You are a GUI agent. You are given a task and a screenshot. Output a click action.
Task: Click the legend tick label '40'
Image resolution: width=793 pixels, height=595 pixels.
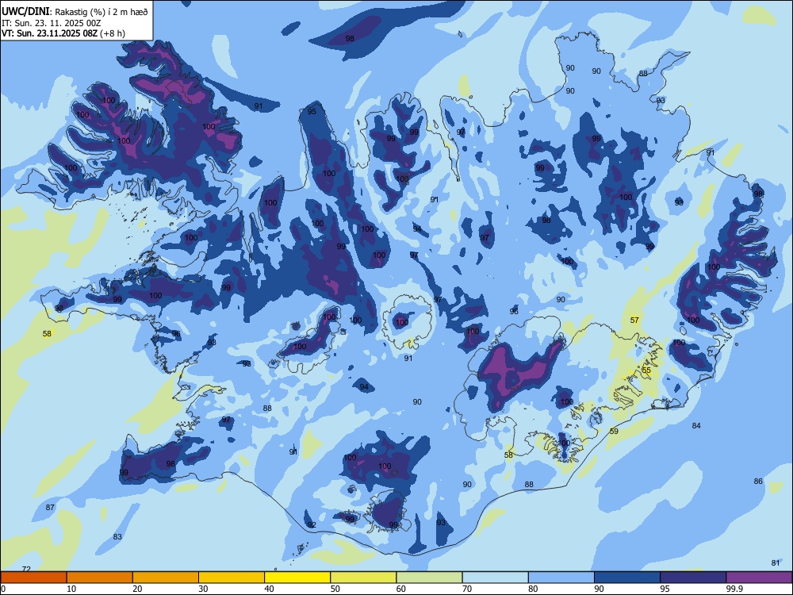tap(269, 589)
